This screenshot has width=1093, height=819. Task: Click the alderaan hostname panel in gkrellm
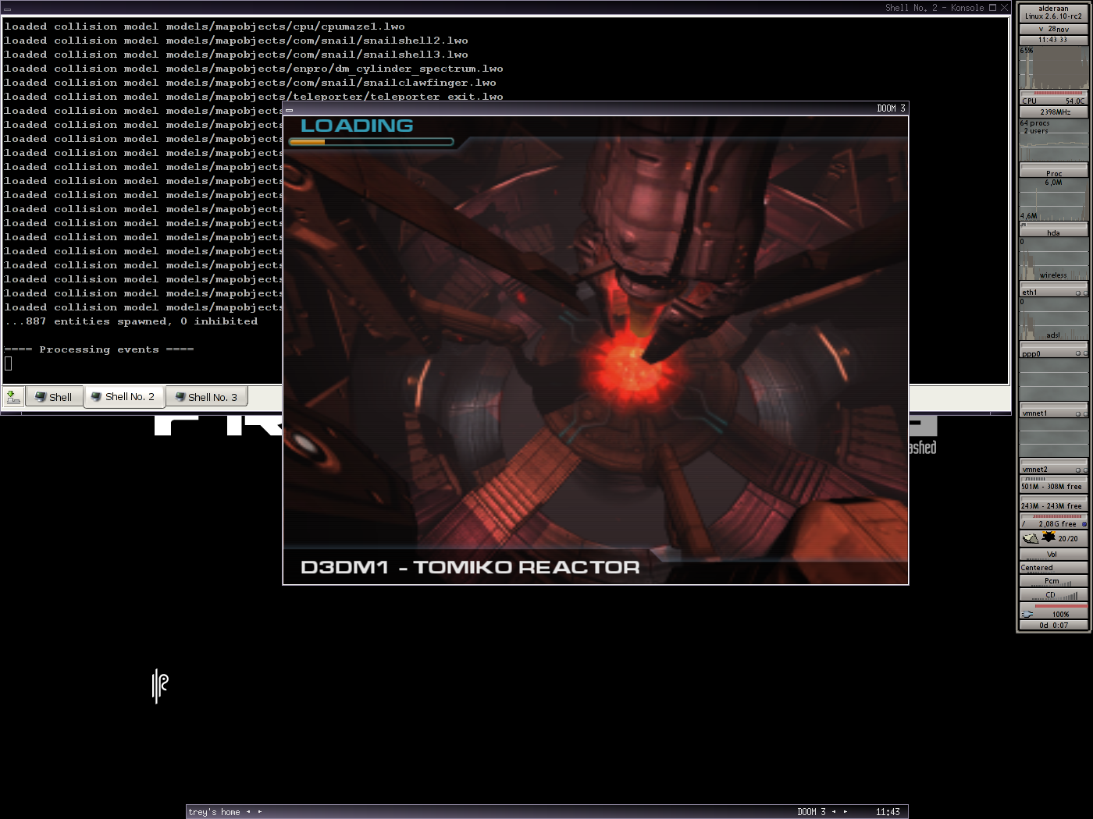point(1053,12)
